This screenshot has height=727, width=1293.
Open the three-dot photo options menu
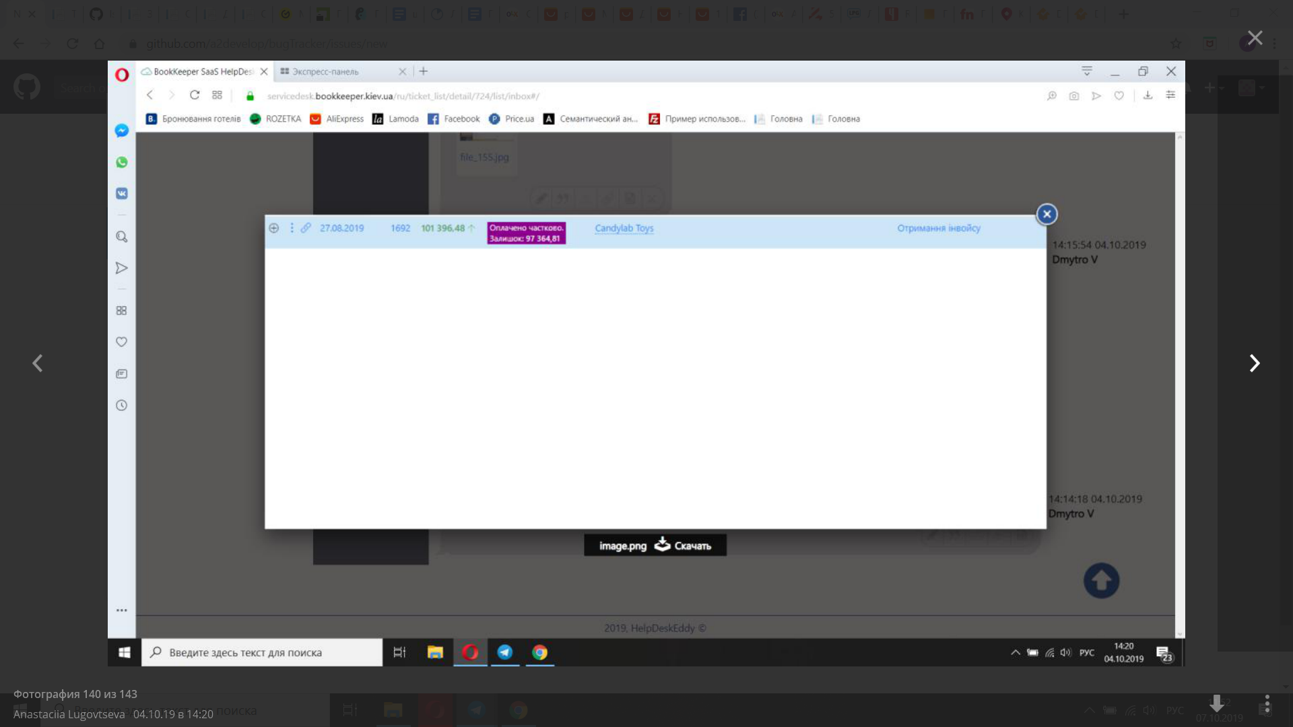coord(1267,704)
